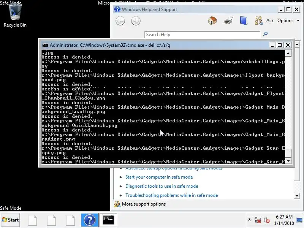Click the taskbar clock showing 6:27 AM
The width and height of the screenshot is (304, 228).
click(284, 220)
